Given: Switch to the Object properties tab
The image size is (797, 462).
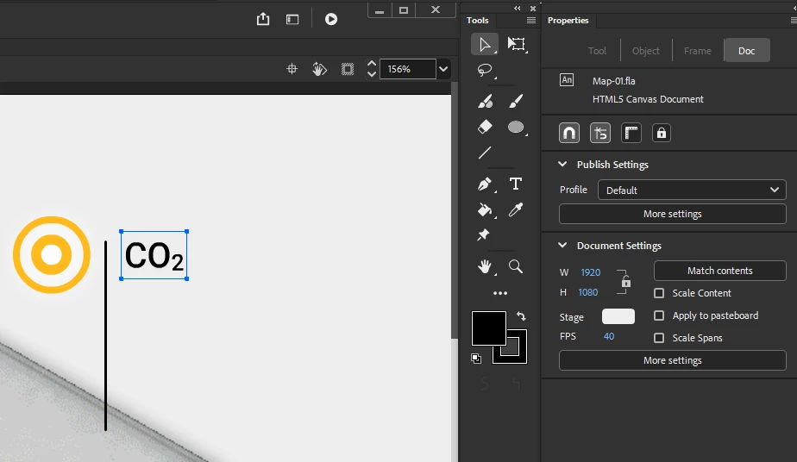Looking at the screenshot, I should click(x=645, y=51).
